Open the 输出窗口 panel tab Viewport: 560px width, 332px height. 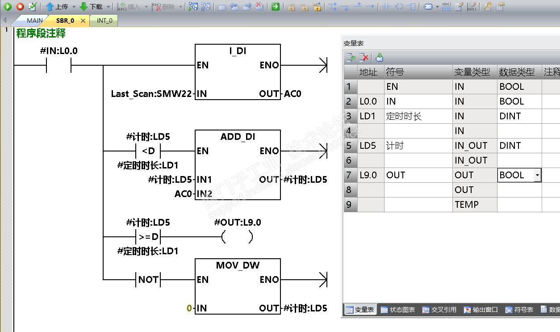tap(481, 310)
